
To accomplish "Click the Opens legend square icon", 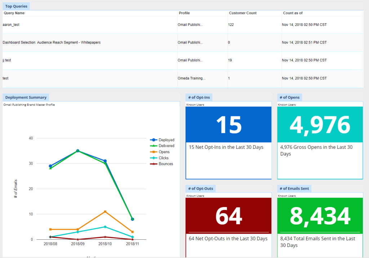I will (x=154, y=152).
